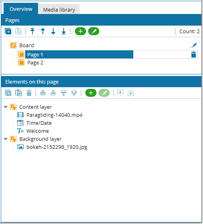Open the Overview tab

[21, 9]
